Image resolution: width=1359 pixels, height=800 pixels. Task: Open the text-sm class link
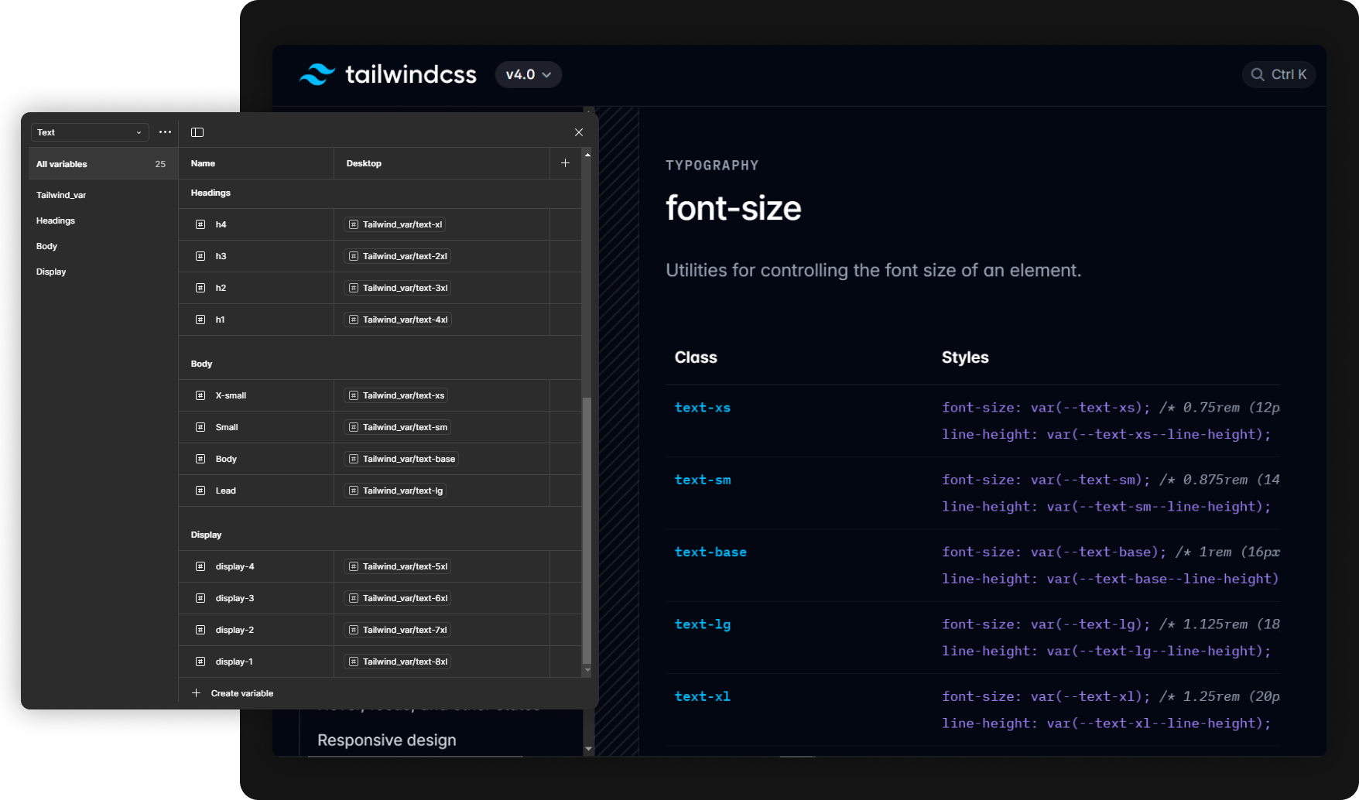[x=703, y=480]
